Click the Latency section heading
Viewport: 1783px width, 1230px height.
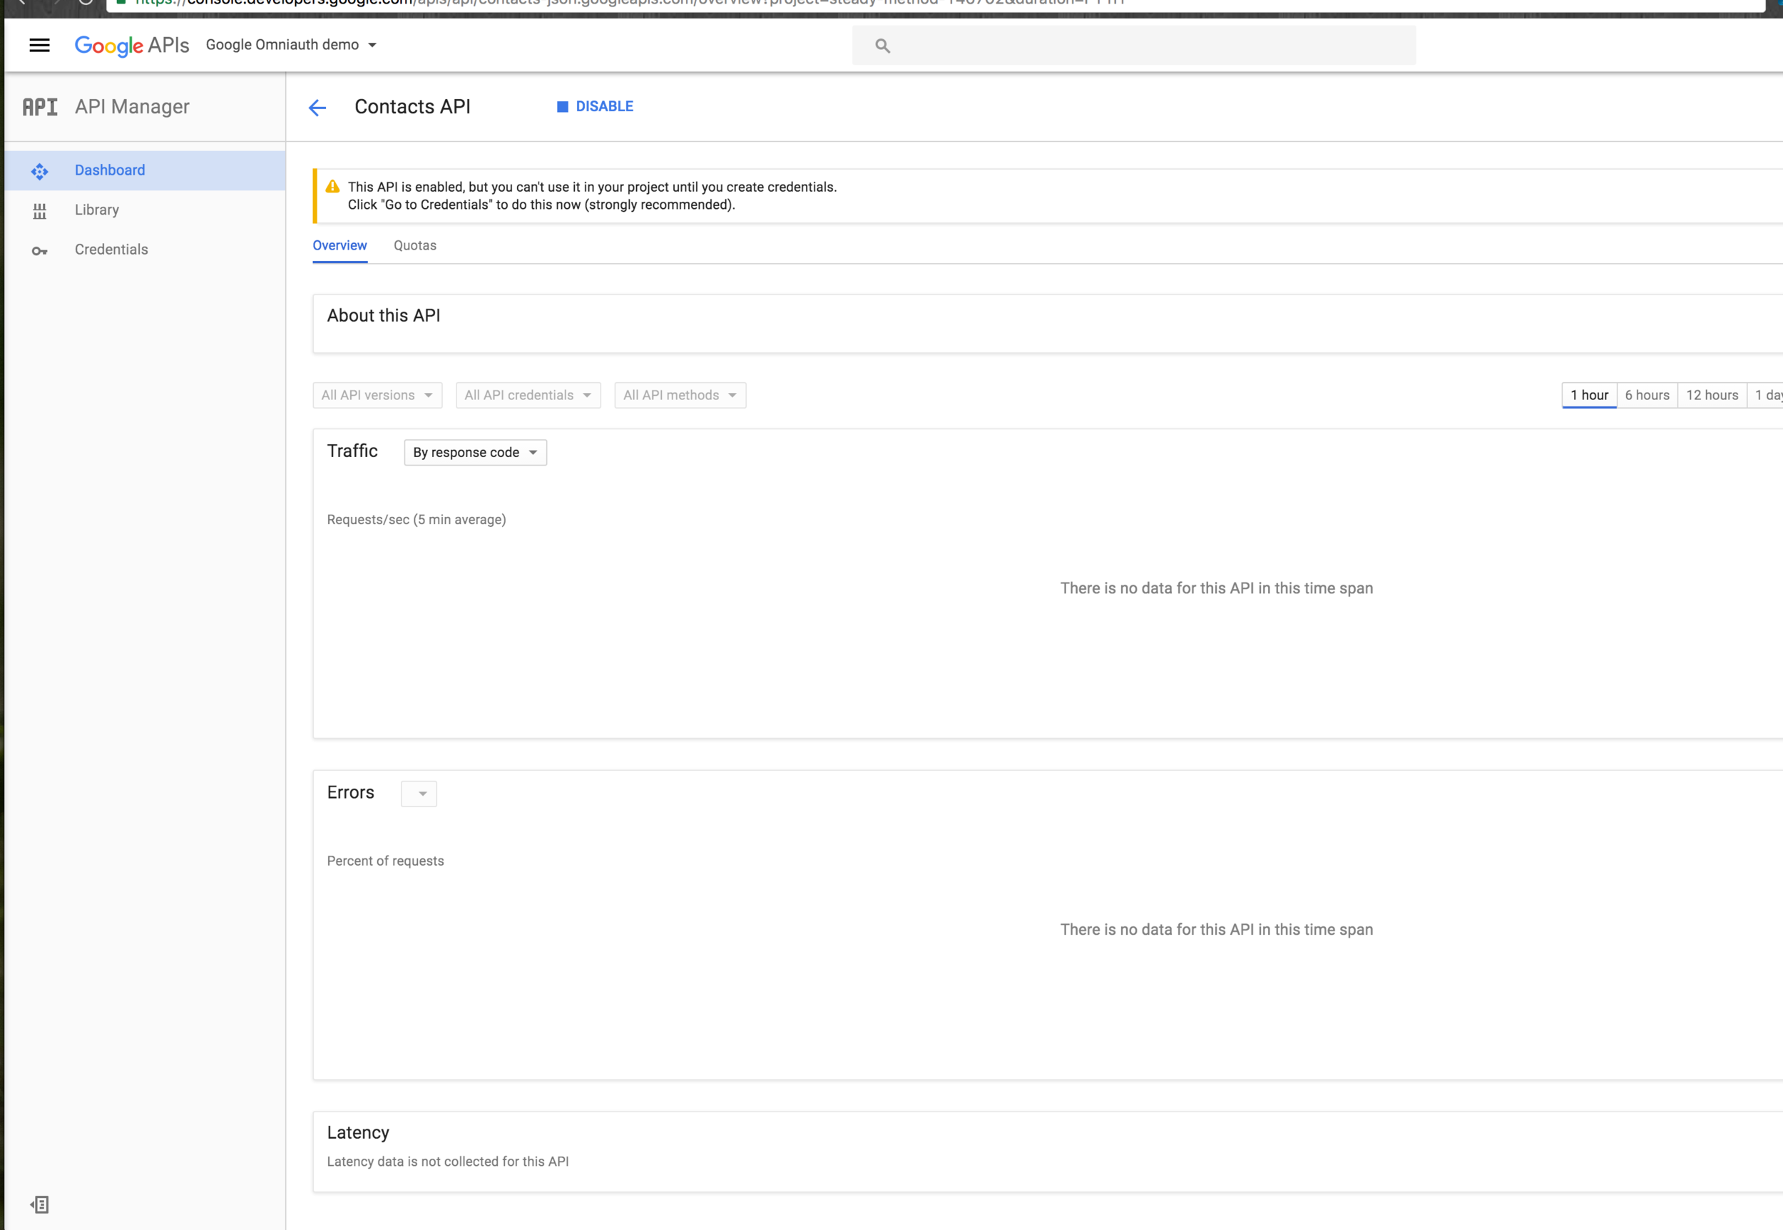[359, 1133]
